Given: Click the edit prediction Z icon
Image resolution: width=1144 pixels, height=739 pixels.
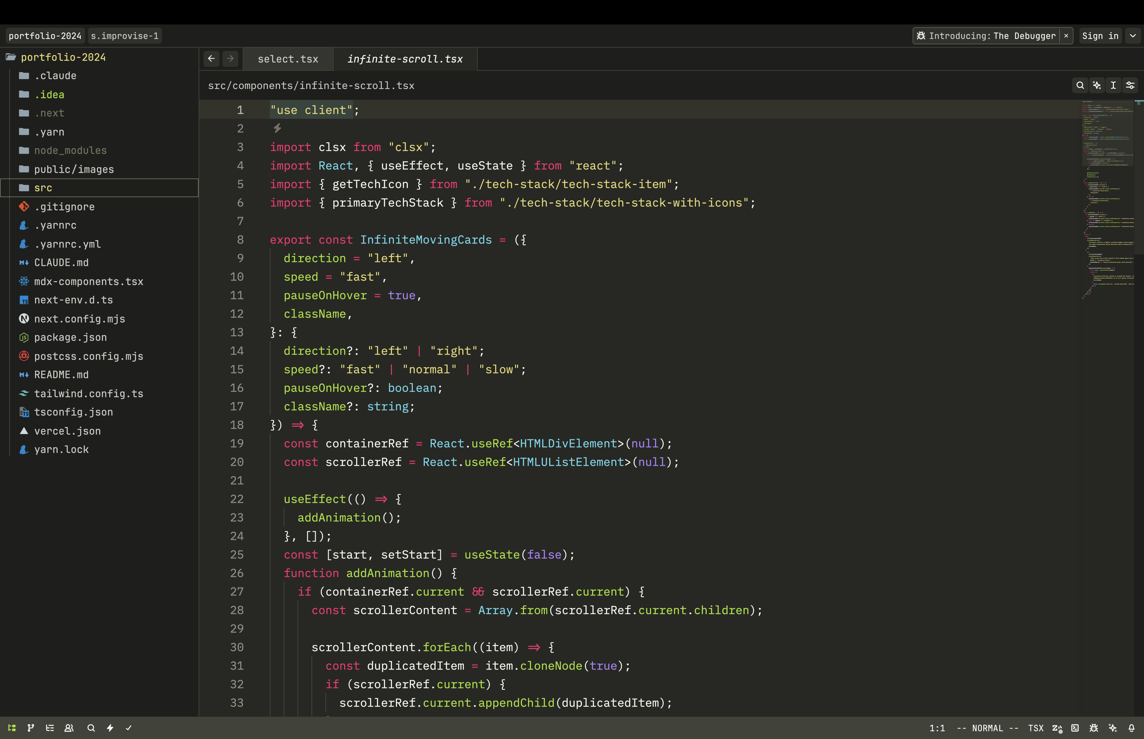Looking at the screenshot, I should pyautogui.click(x=1057, y=728).
